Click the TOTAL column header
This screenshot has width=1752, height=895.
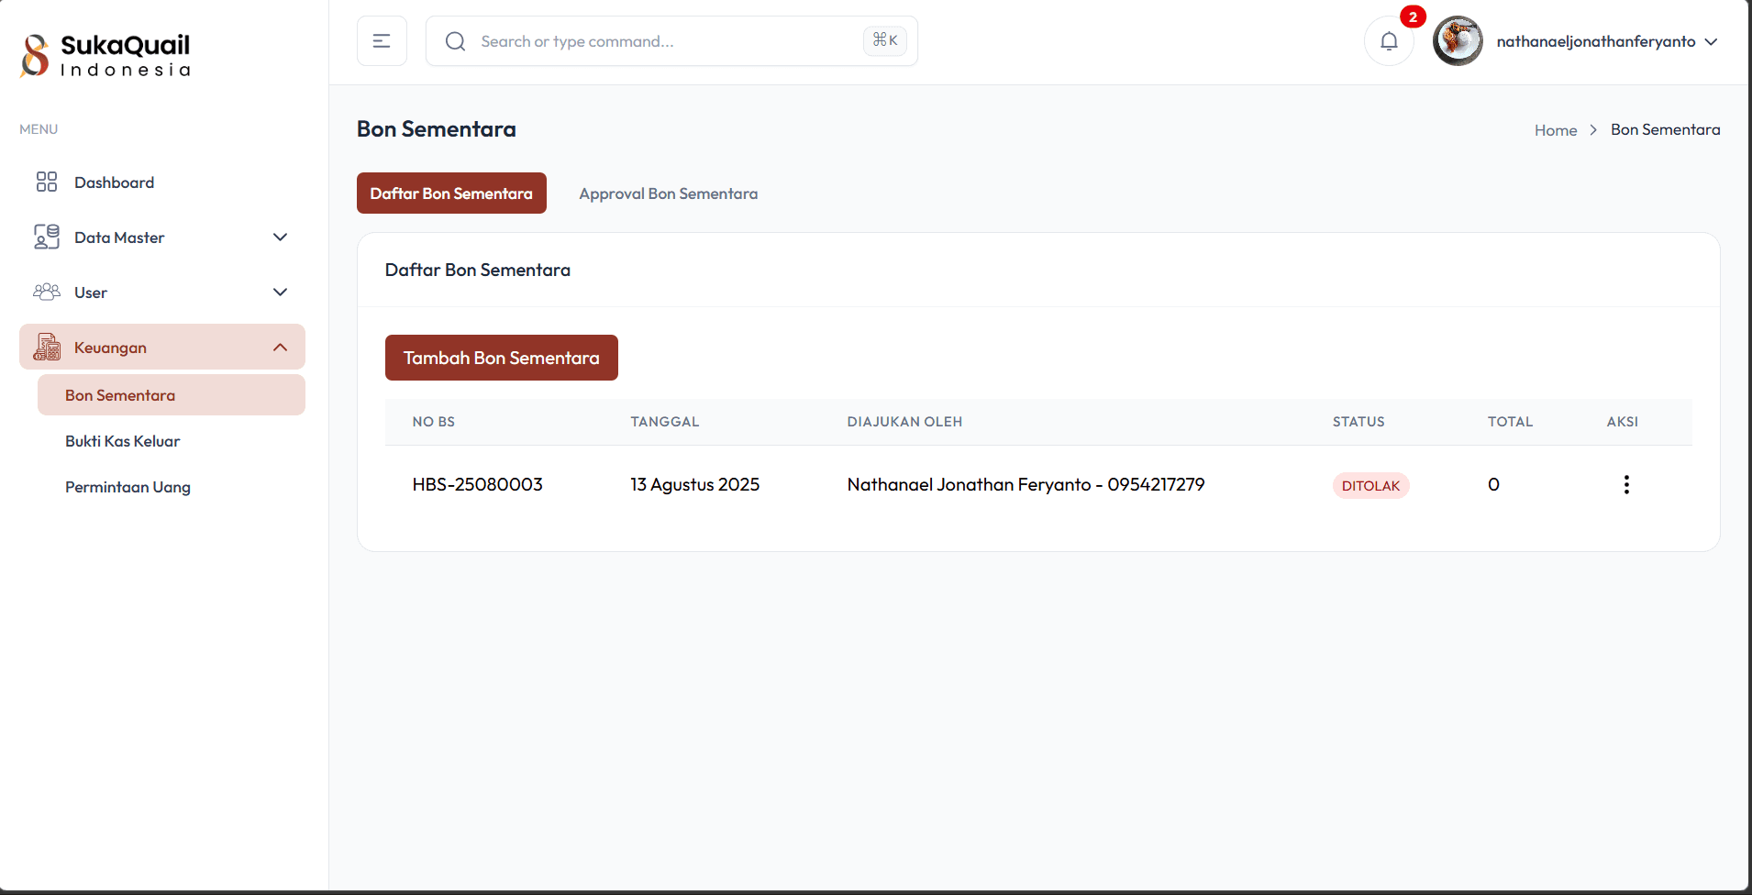coord(1510,422)
